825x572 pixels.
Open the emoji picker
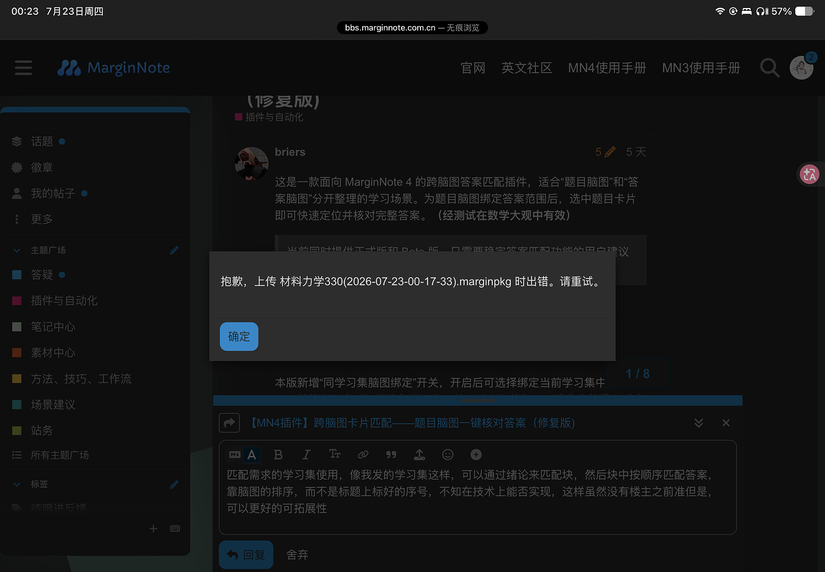coord(448,455)
